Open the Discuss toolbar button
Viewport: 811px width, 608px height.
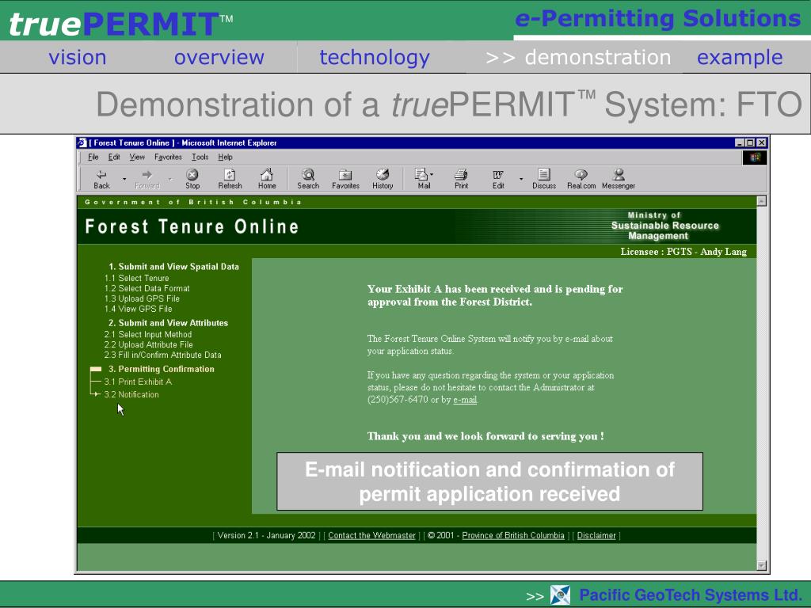pyautogui.click(x=544, y=179)
